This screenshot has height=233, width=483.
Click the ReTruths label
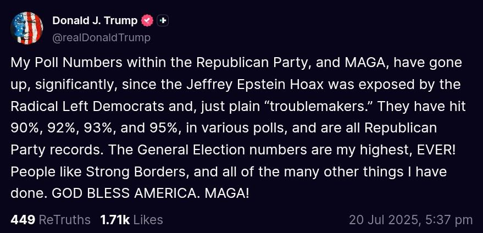click(65, 220)
